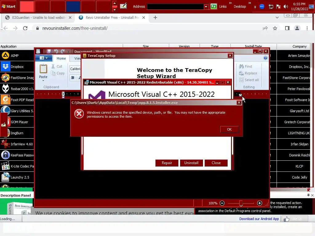
Task: Open the browser profile icon
Action: point(297,28)
